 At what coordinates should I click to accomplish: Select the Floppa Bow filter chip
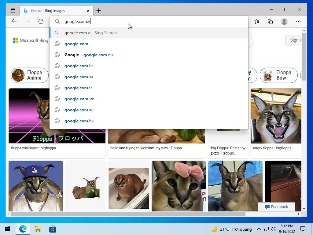tap(278, 75)
